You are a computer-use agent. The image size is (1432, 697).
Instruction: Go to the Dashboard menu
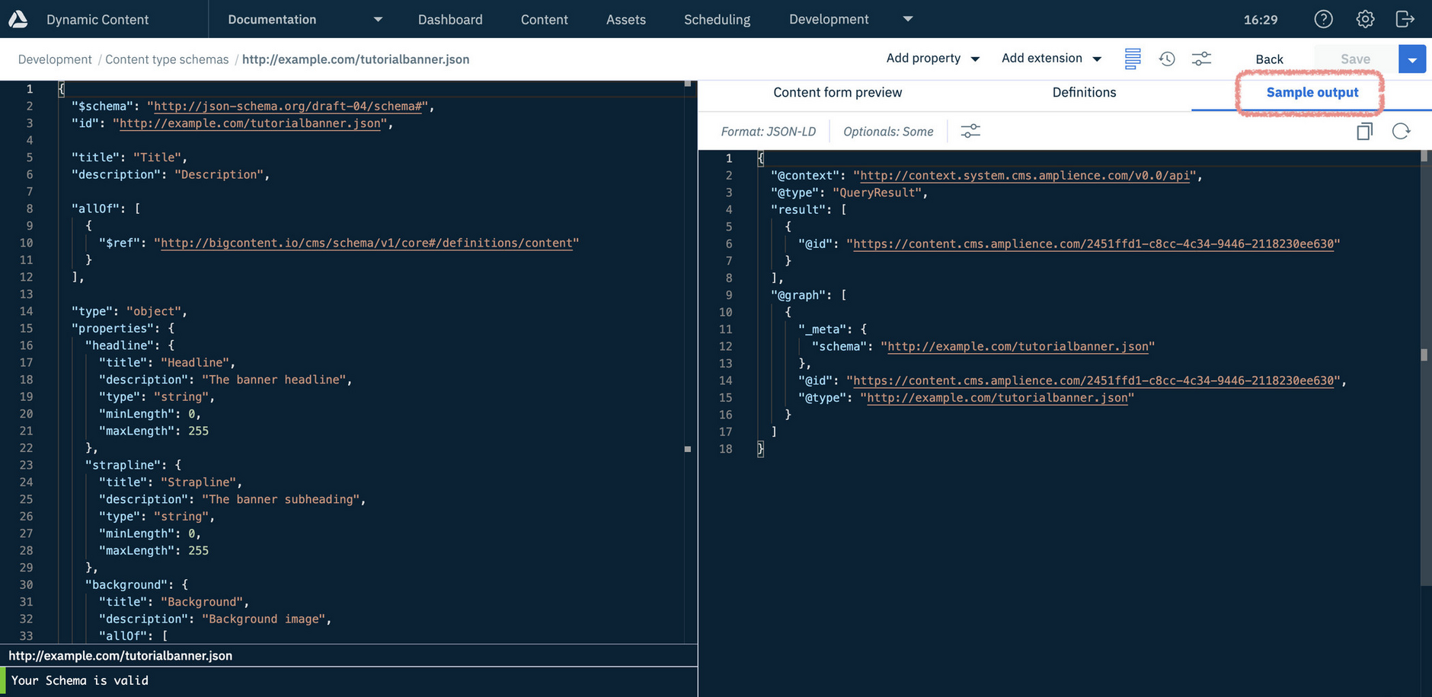pyautogui.click(x=450, y=19)
